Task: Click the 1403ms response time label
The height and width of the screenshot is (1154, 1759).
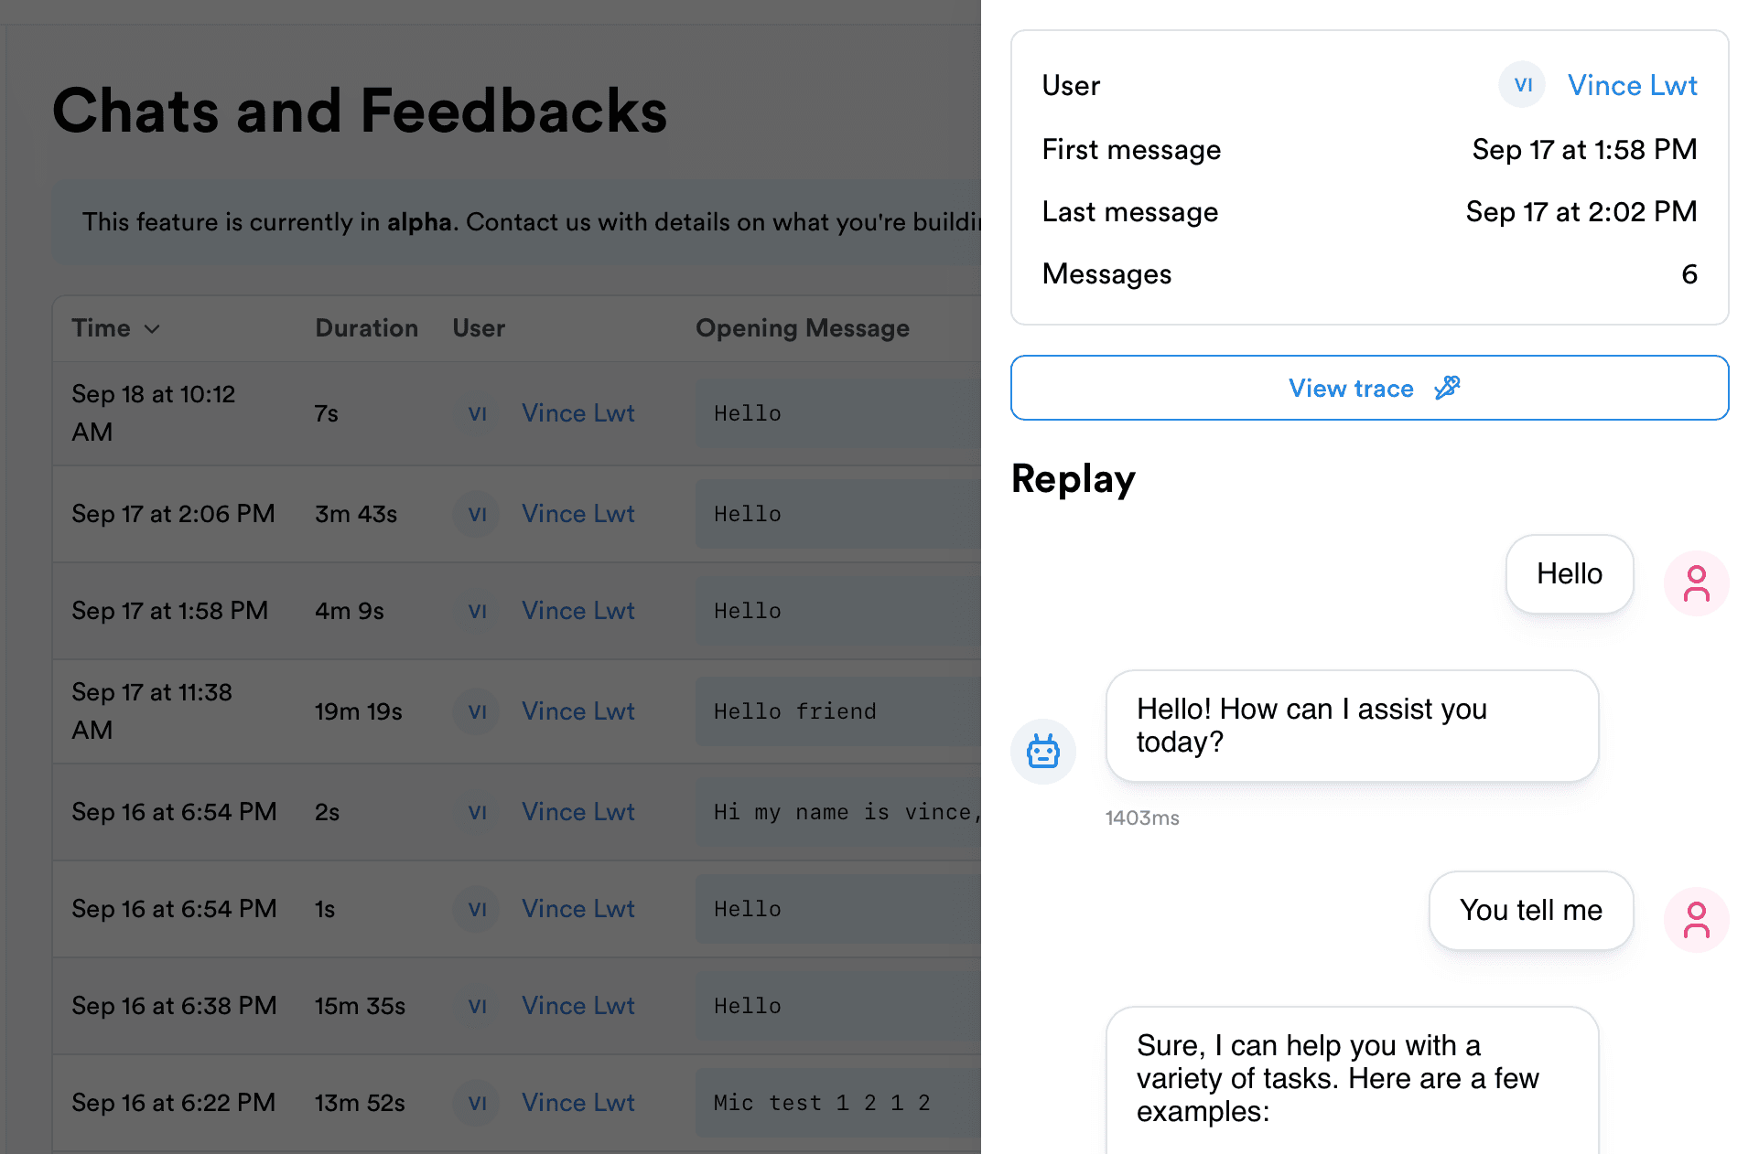Action: tap(1142, 817)
